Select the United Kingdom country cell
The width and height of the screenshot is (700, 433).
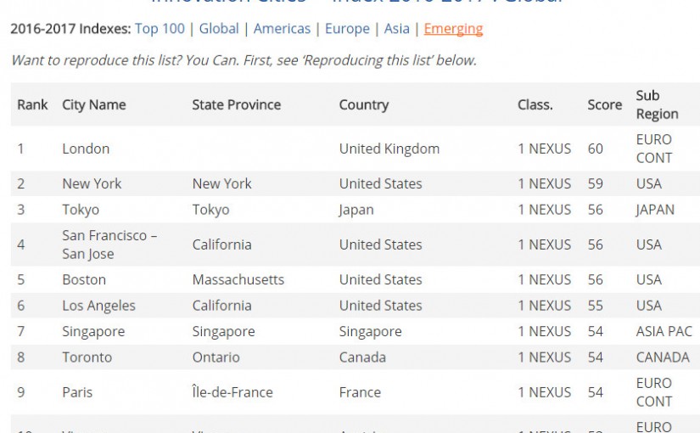389,149
